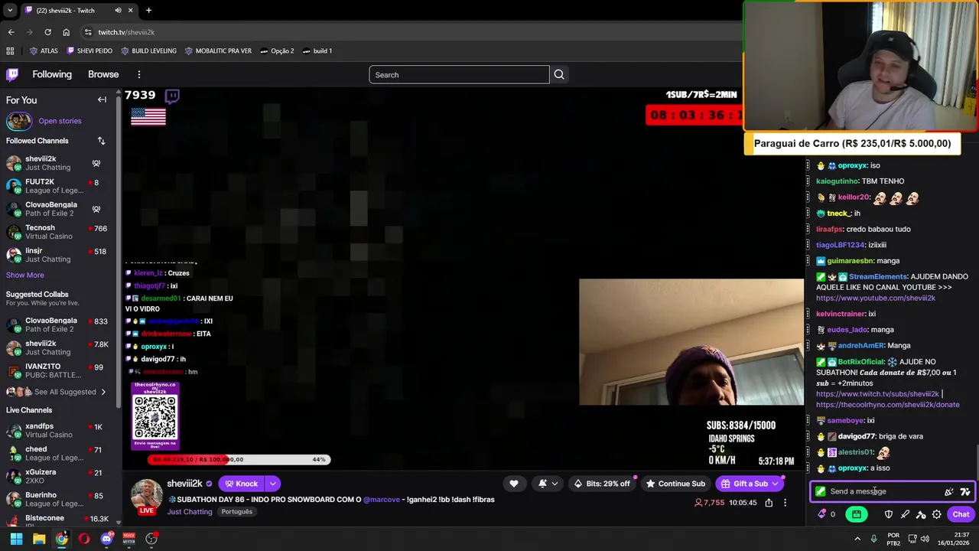Sort the Followed Channels list
Image resolution: width=979 pixels, height=551 pixels.
pos(101,141)
